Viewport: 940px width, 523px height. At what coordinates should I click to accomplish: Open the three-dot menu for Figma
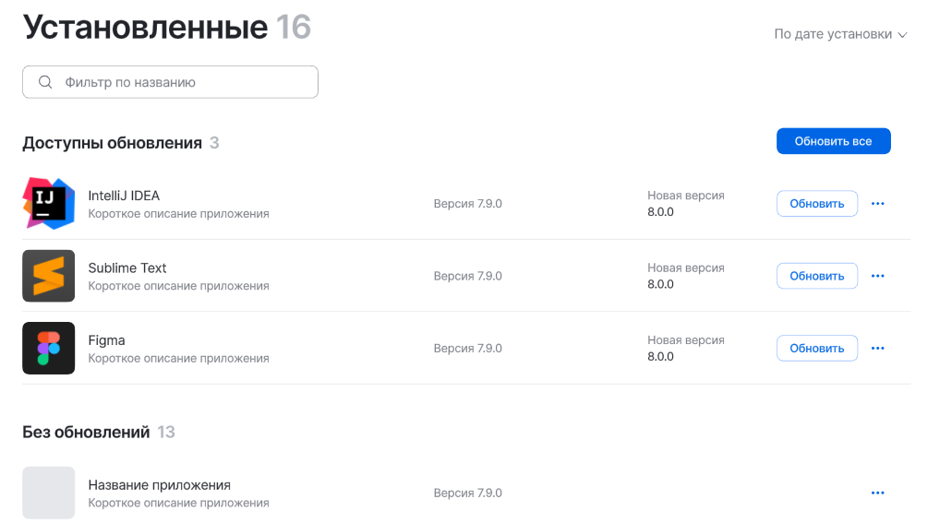(877, 349)
